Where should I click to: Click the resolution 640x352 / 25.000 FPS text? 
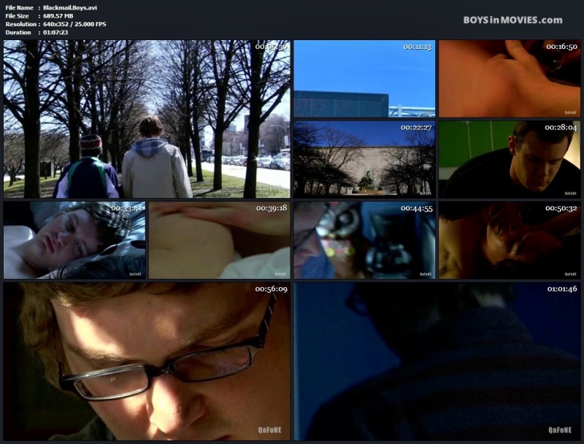[x=74, y=24]
